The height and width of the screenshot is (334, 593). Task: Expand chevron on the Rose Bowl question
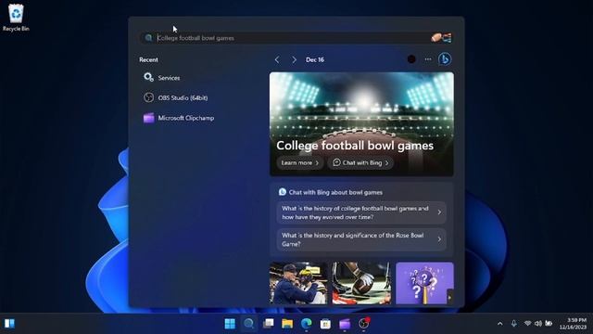click(439, 239)
